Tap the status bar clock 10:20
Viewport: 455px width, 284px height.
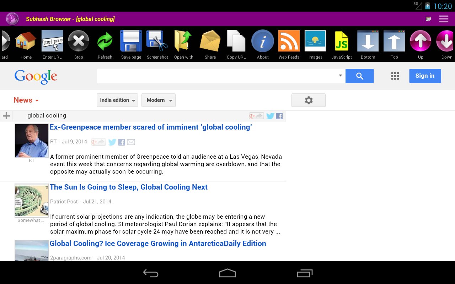pyautogui.click(x=443, y=6)
